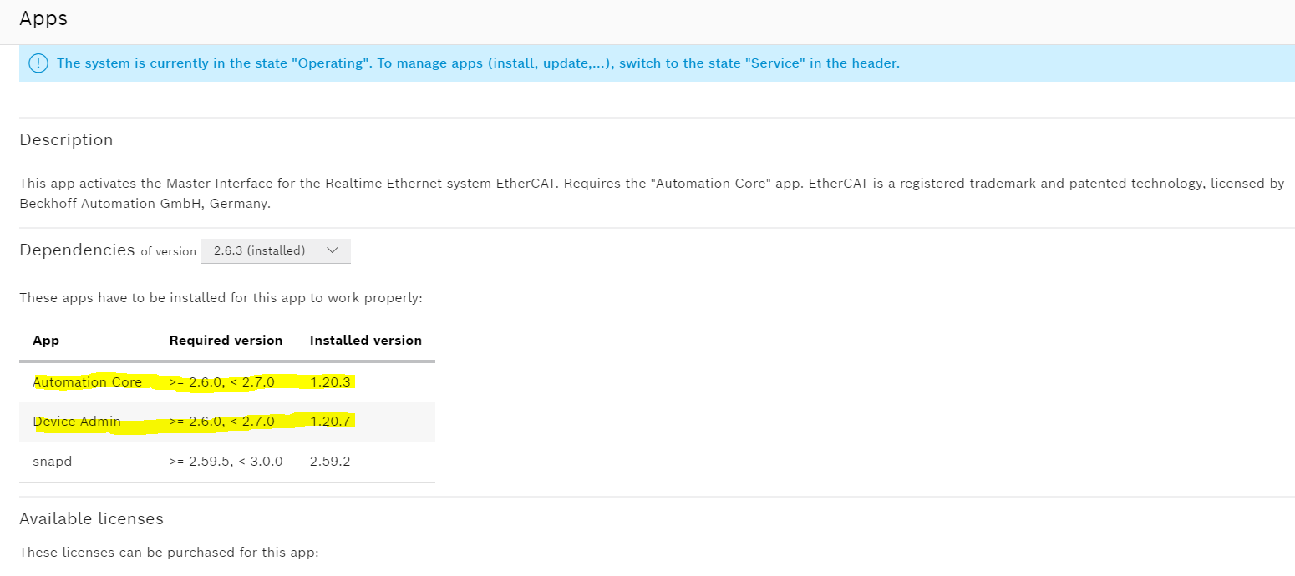This screenshot has width=1295, height=576.
Task: Select the Description section heading
Action: 66,140
